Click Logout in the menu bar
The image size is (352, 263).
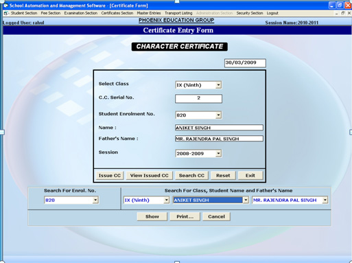(272, 13)
